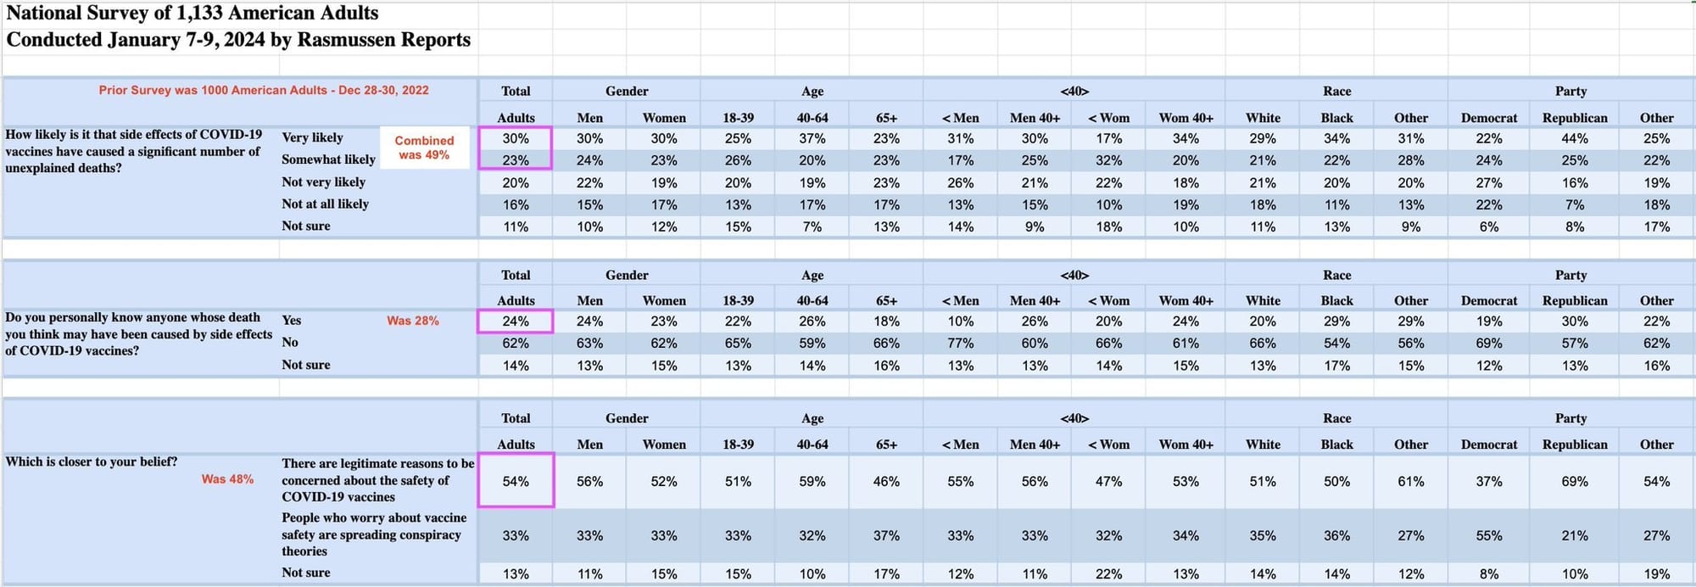Select the 'Not at all likely' row label
Viewport: 1696px width, 587px height.
[325, 204]
